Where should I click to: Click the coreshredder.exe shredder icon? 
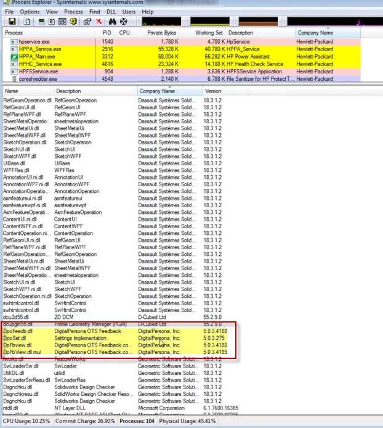click(14, 79)
